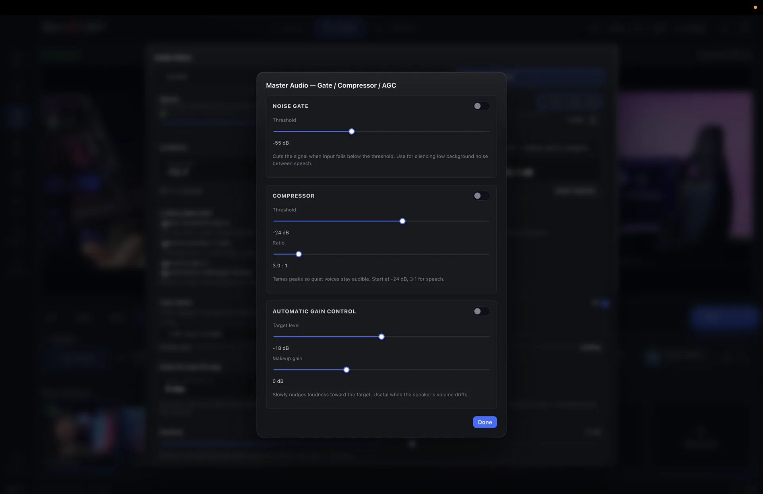Screen dimensions: 763x494
Task: Turn on the Compressor switch
Action: pos(481,196)
